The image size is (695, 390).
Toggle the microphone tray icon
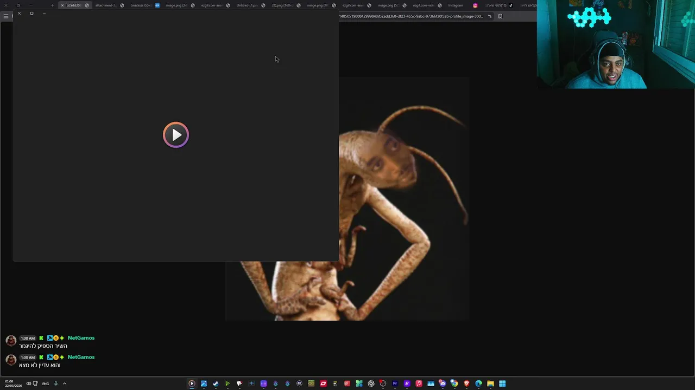(x=55, y=383)
